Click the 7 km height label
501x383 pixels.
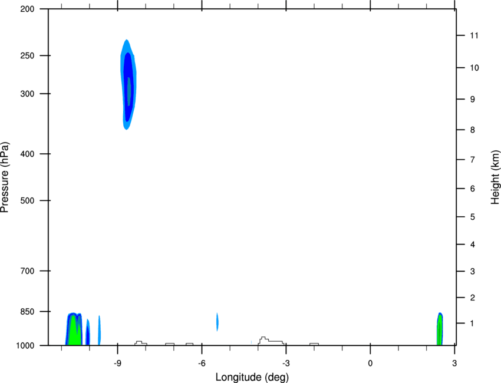coord(472,160)
